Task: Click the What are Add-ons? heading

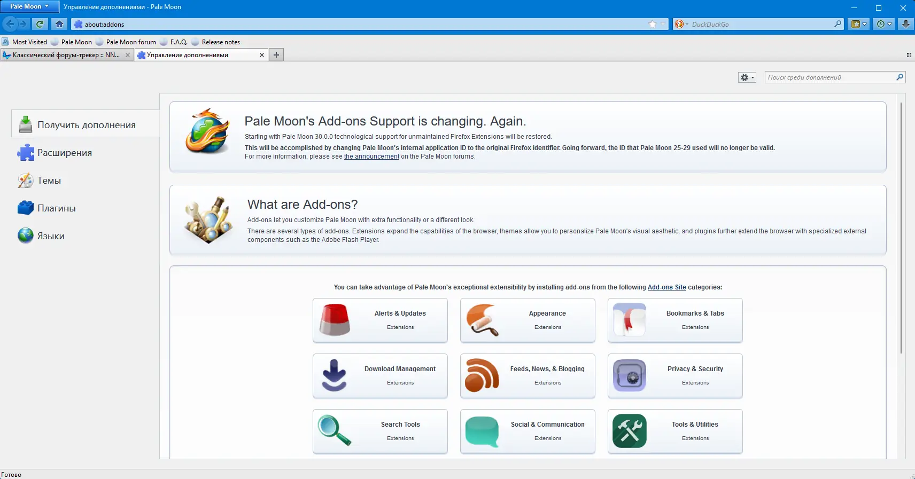Action: pos(303,205)
